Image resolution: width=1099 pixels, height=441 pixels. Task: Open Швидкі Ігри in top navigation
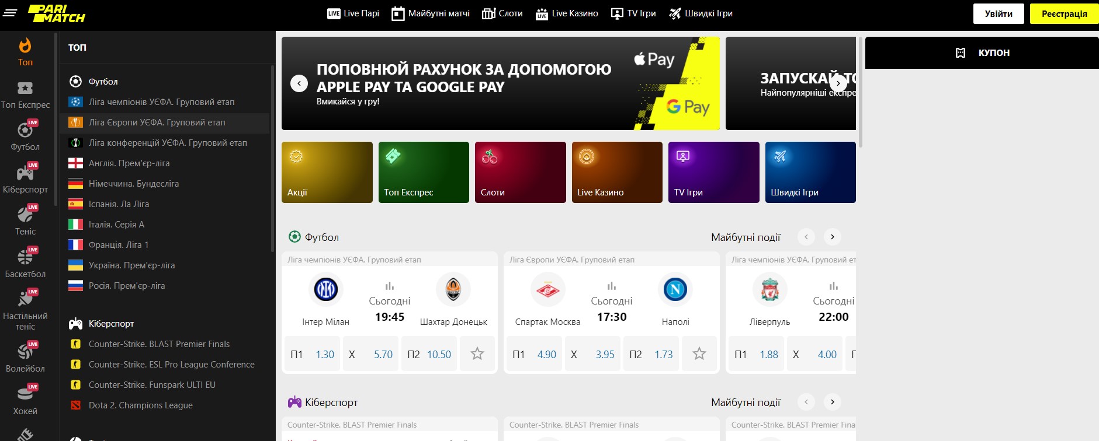coord(701,13)
